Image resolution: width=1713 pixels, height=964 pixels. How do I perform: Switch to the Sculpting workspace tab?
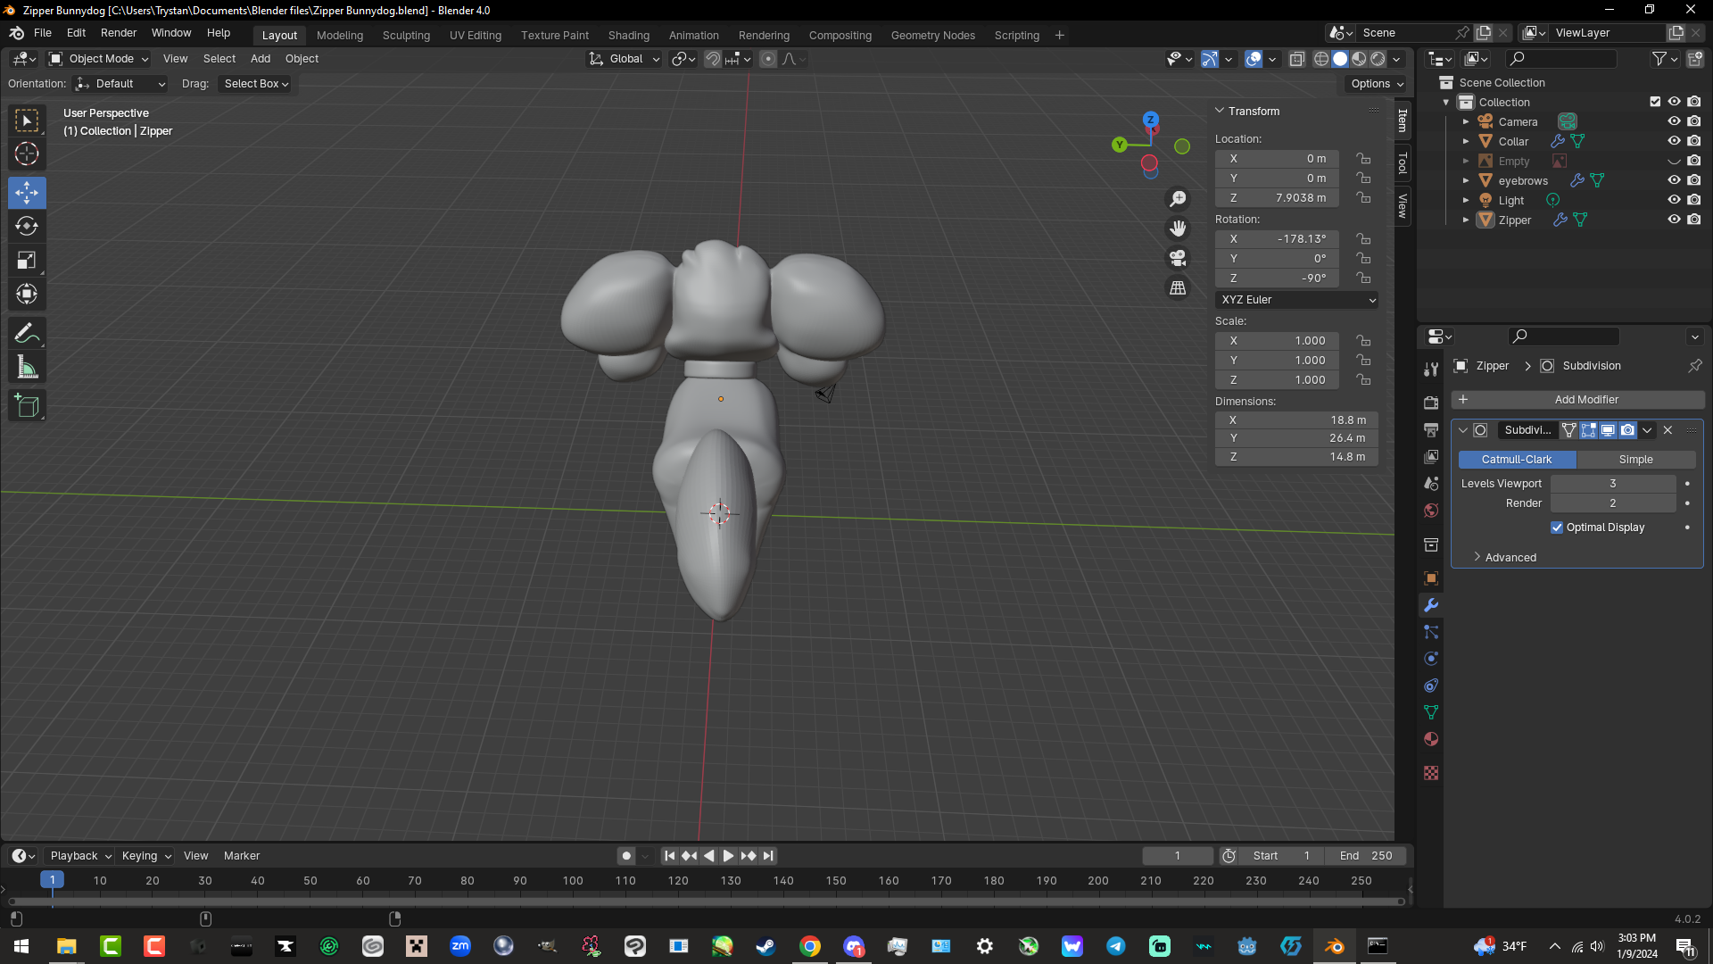(406, 35)
